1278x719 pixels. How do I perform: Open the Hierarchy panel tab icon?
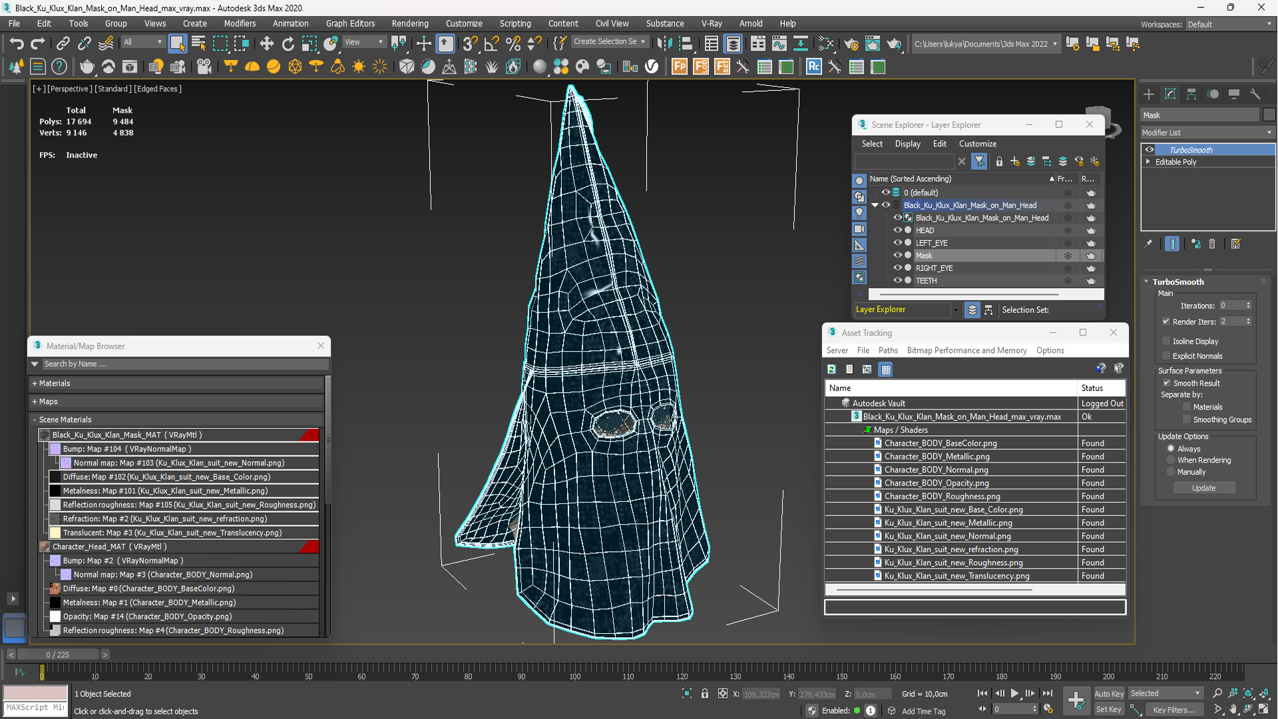1191,94
